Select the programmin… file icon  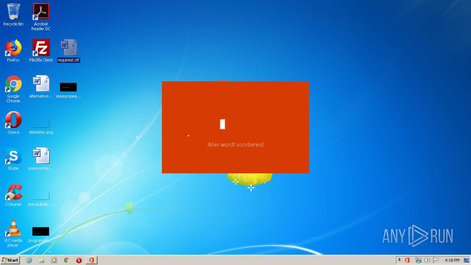tap(41, 235)
